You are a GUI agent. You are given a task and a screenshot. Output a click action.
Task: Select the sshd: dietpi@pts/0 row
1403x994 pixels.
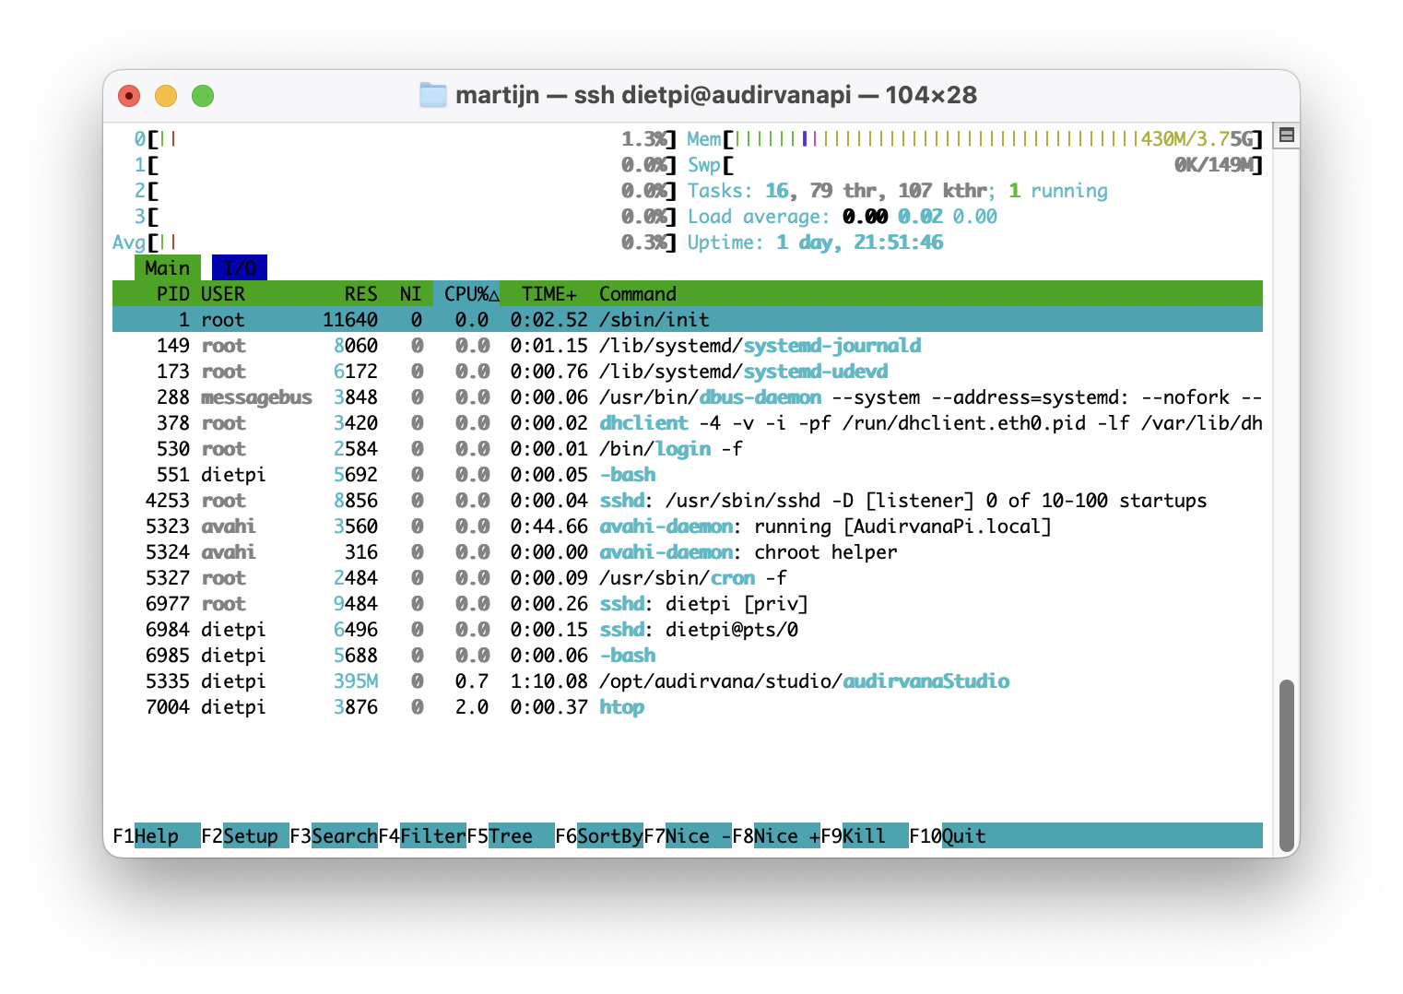[688, 629]
